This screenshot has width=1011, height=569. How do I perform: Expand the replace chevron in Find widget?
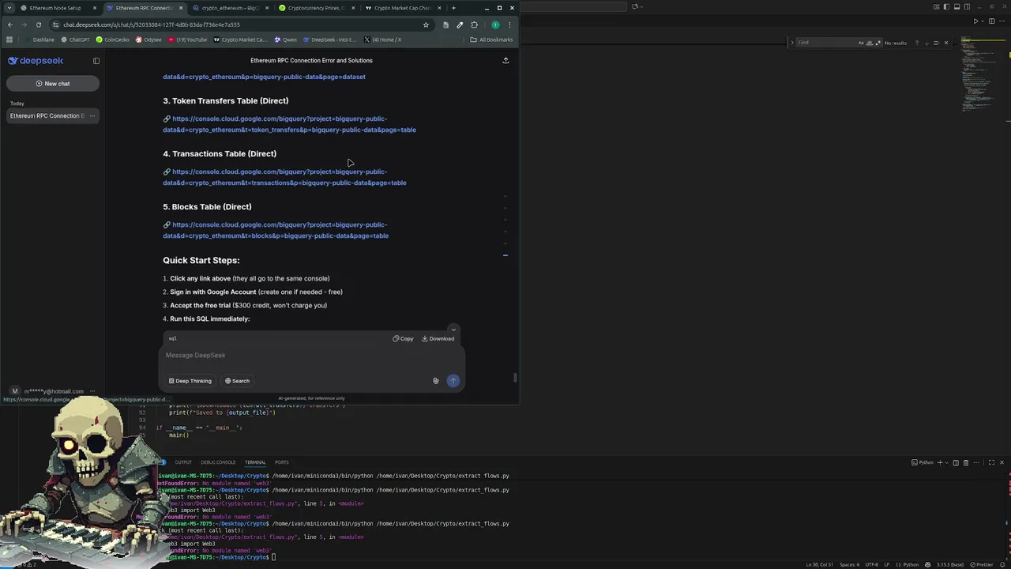pos(791,43)
